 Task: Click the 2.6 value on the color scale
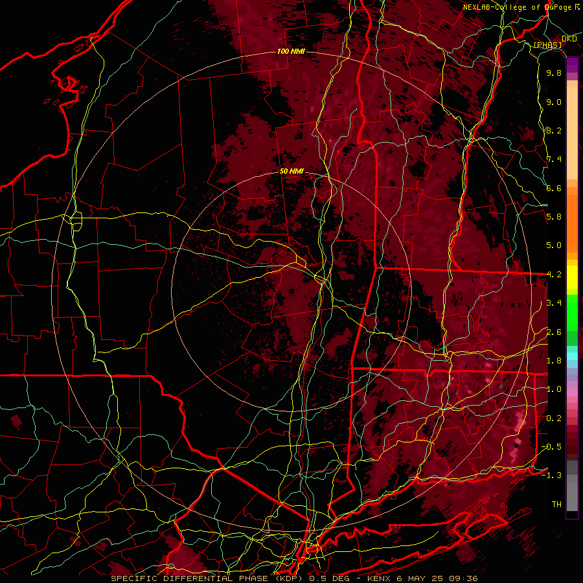[554, 332]
